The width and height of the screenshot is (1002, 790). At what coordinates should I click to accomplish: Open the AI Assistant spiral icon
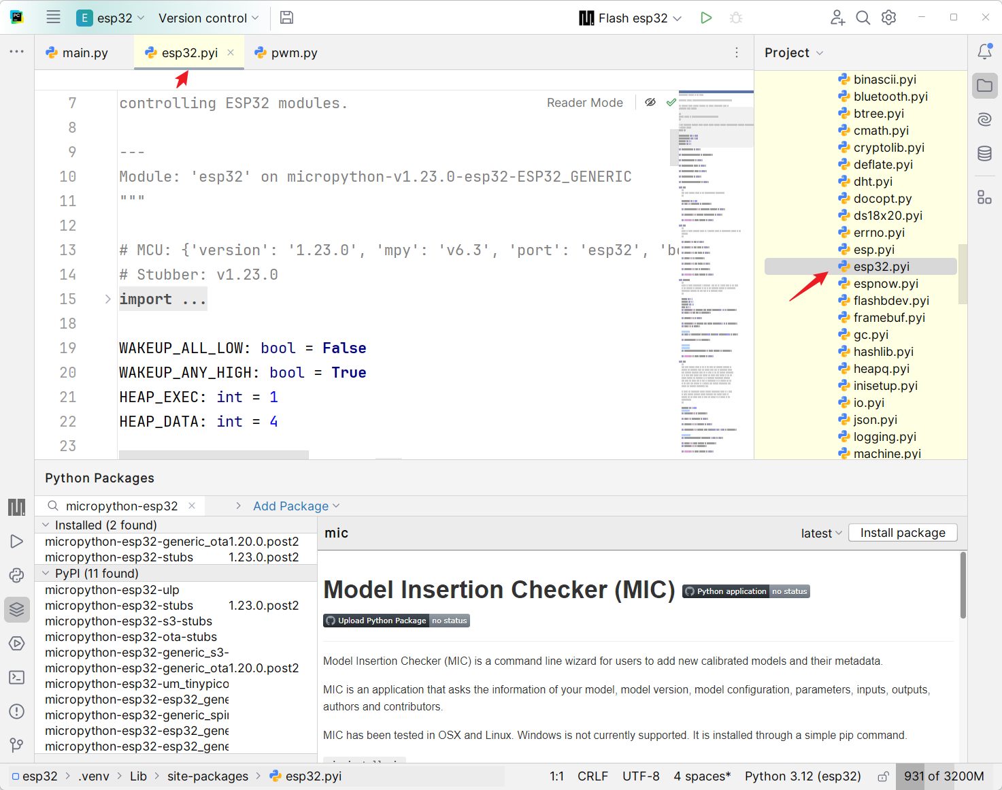[x=984, y=120]
